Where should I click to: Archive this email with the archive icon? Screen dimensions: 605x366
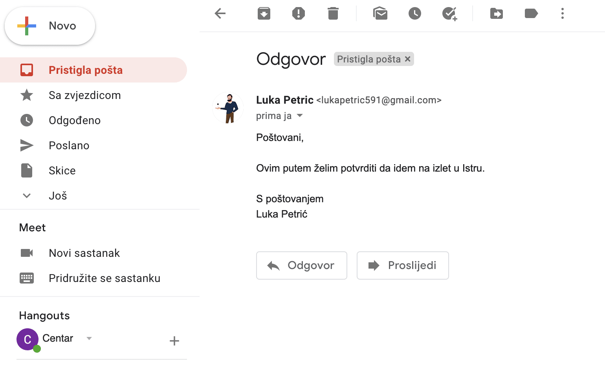[x=264, y=14]
